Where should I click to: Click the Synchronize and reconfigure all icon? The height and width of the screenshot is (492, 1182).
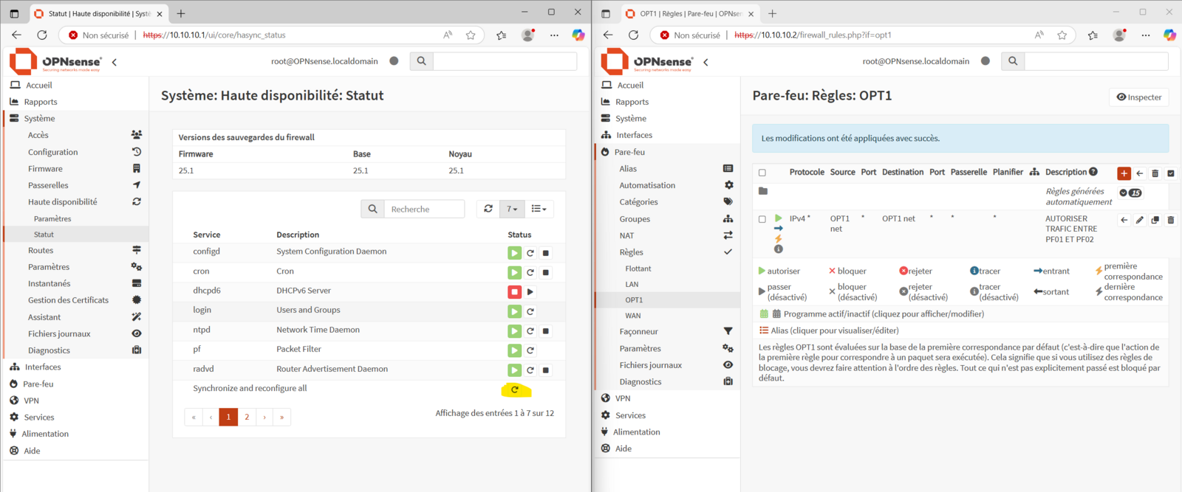[515, 389]
